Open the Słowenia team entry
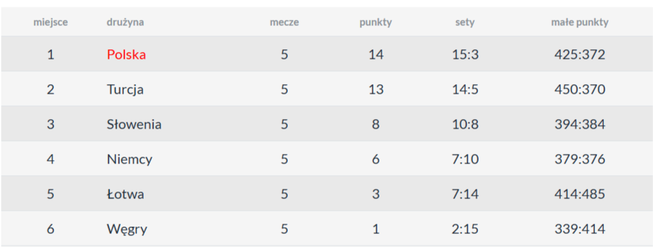 tap(134, 125)
